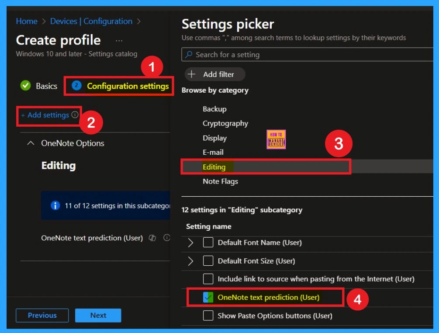This screenshot has width=439, height=333.
Task: Check the Default Font Name (User) checkbox
Action: click(x=208, y=242)
